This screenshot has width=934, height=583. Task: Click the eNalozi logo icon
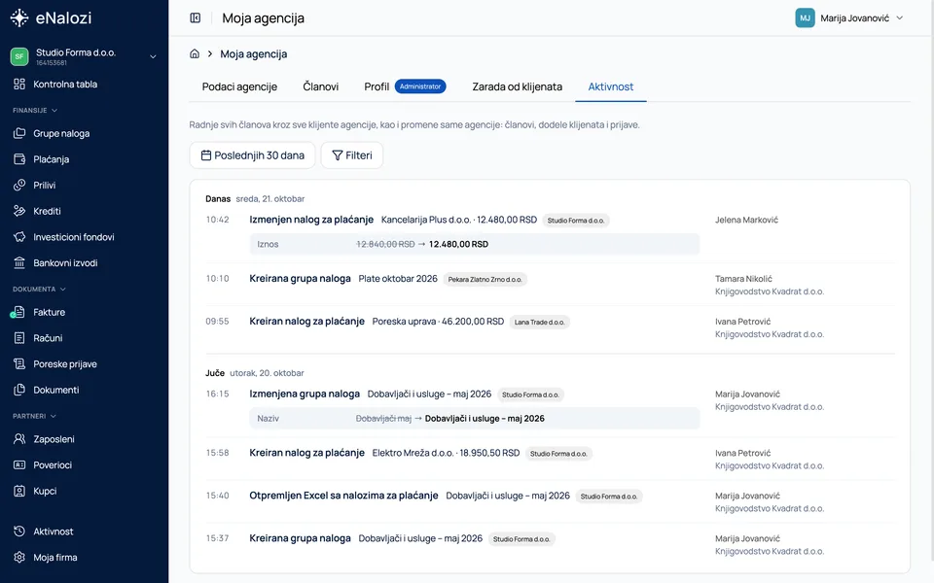19,17
